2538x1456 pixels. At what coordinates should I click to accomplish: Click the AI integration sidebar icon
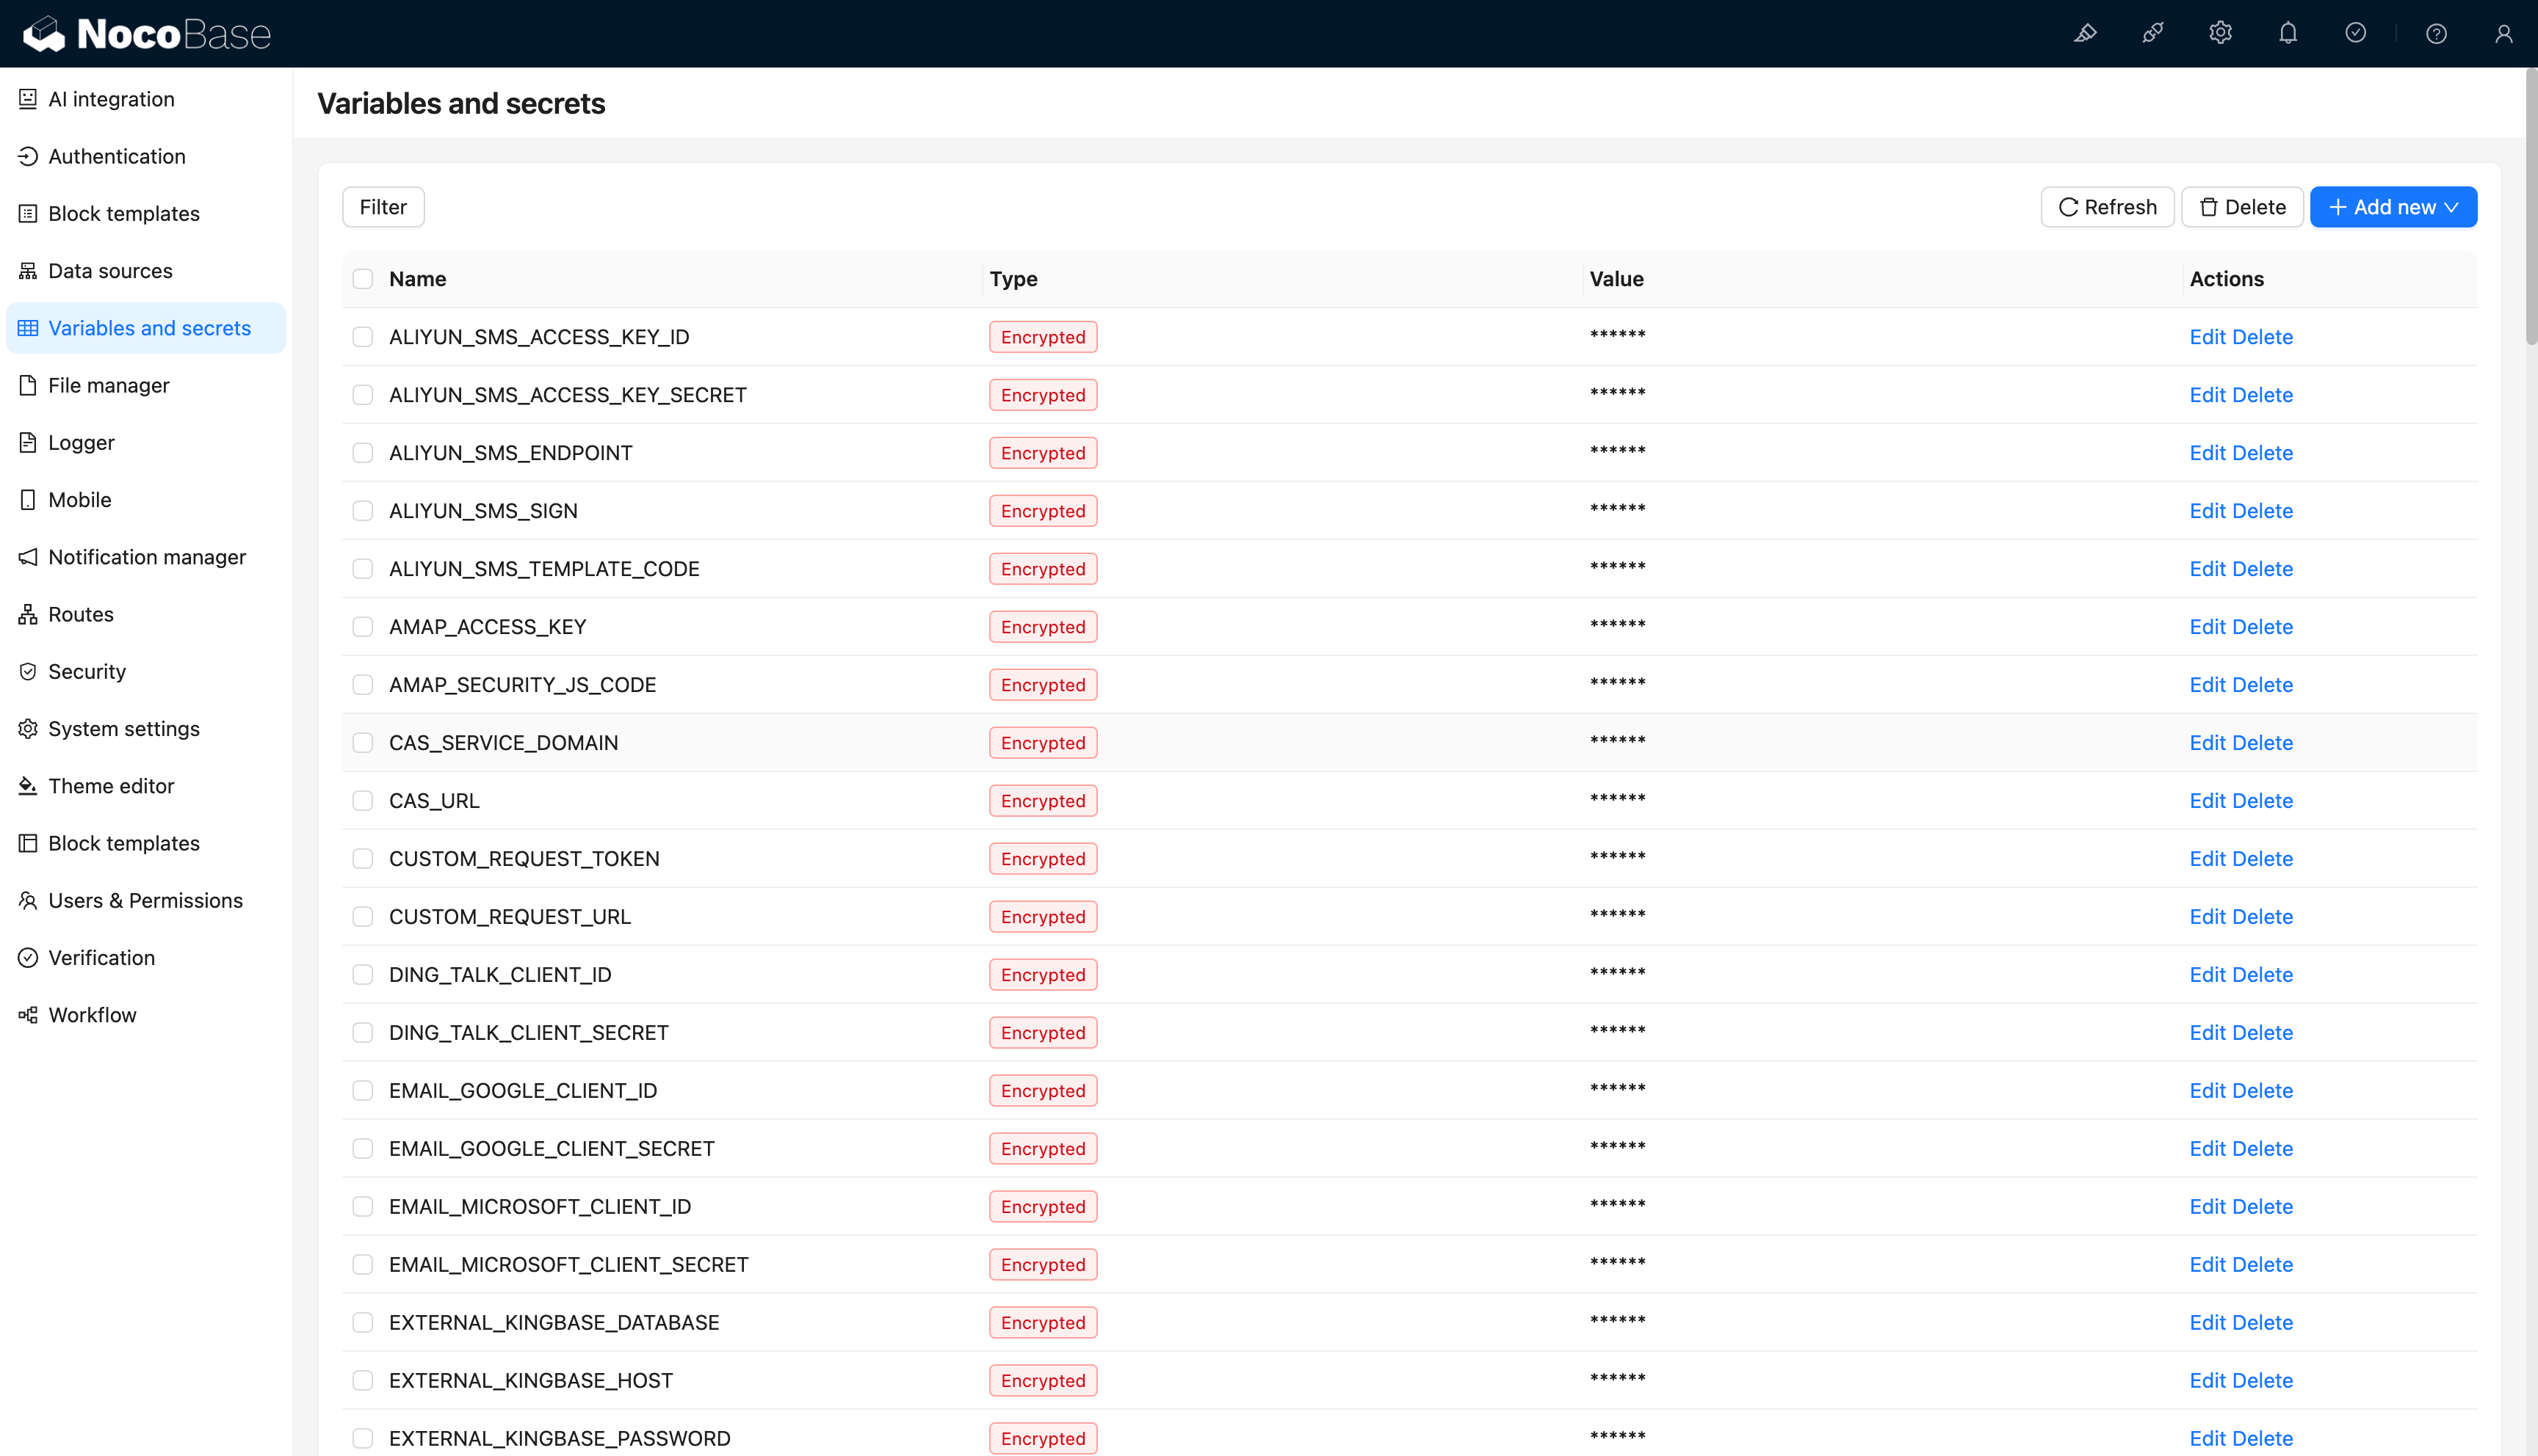coord(28,99)
